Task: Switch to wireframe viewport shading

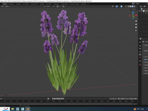Action: (129, 6)
